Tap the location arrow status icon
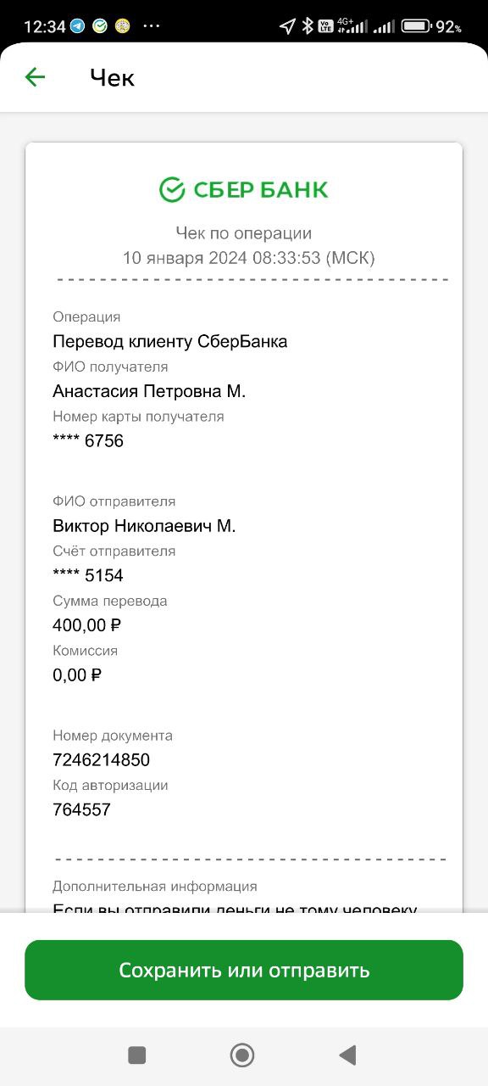Screen dimensions: 488x1086 (287, 26)
